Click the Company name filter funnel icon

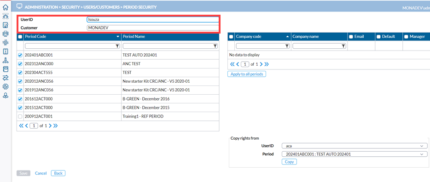tap(343, 46)
